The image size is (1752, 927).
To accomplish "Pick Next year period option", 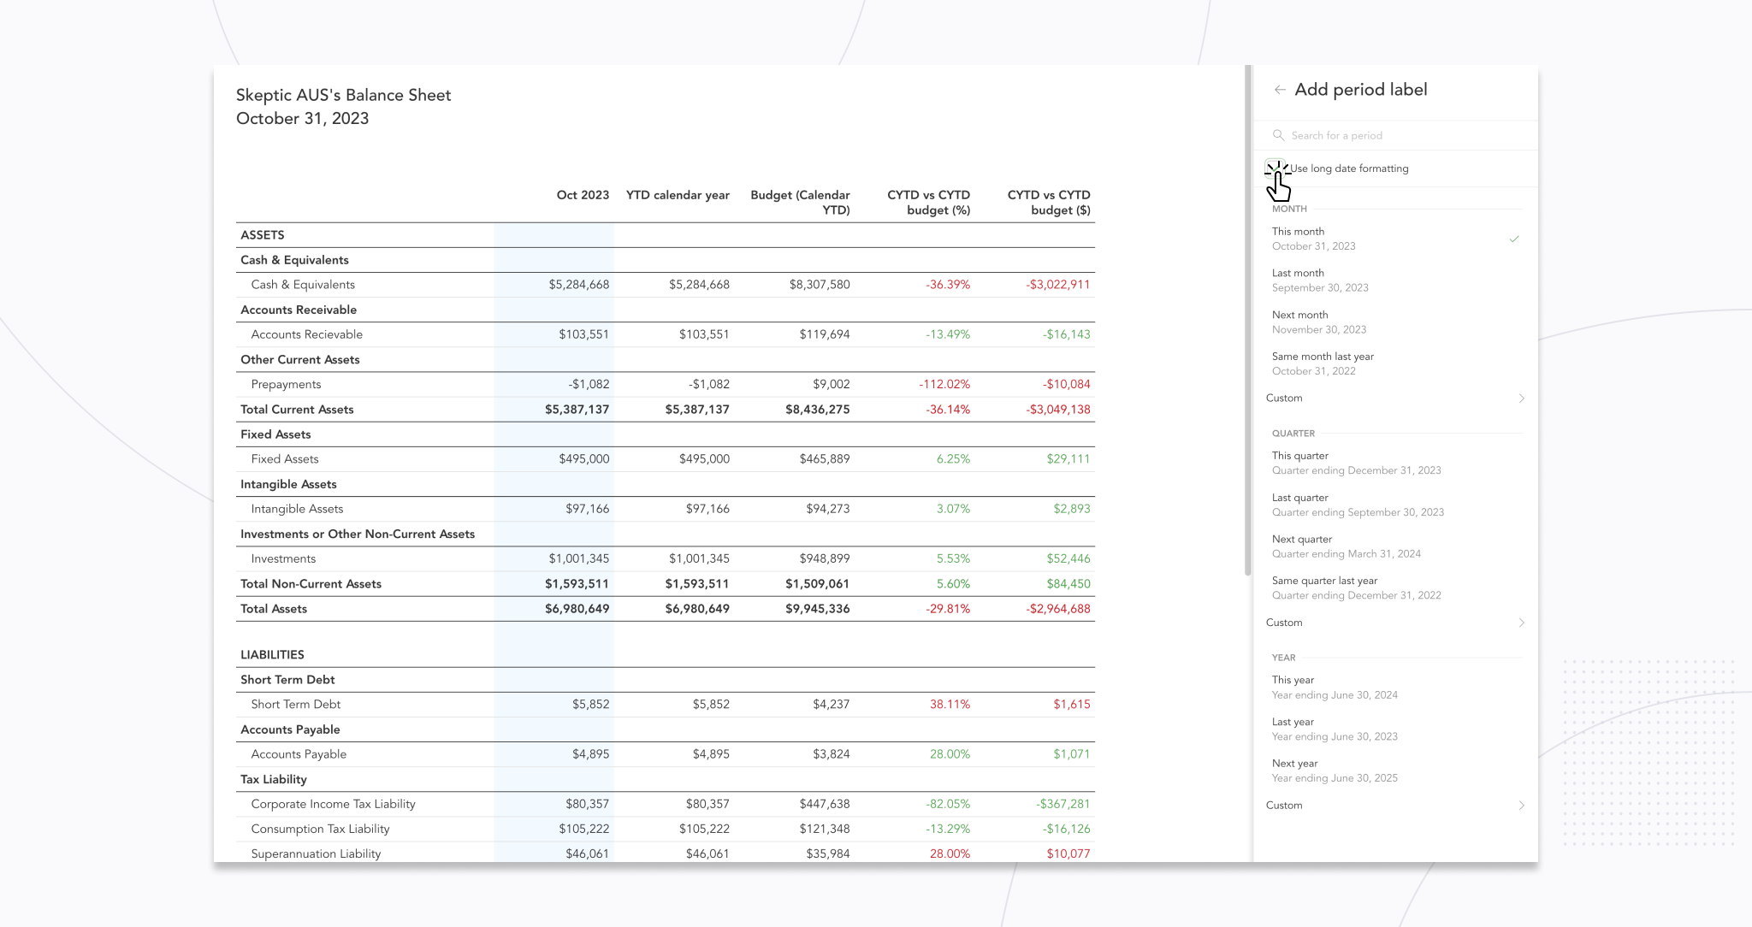I will 1395,771.
